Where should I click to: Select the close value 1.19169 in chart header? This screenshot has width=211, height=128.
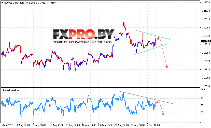51,3
